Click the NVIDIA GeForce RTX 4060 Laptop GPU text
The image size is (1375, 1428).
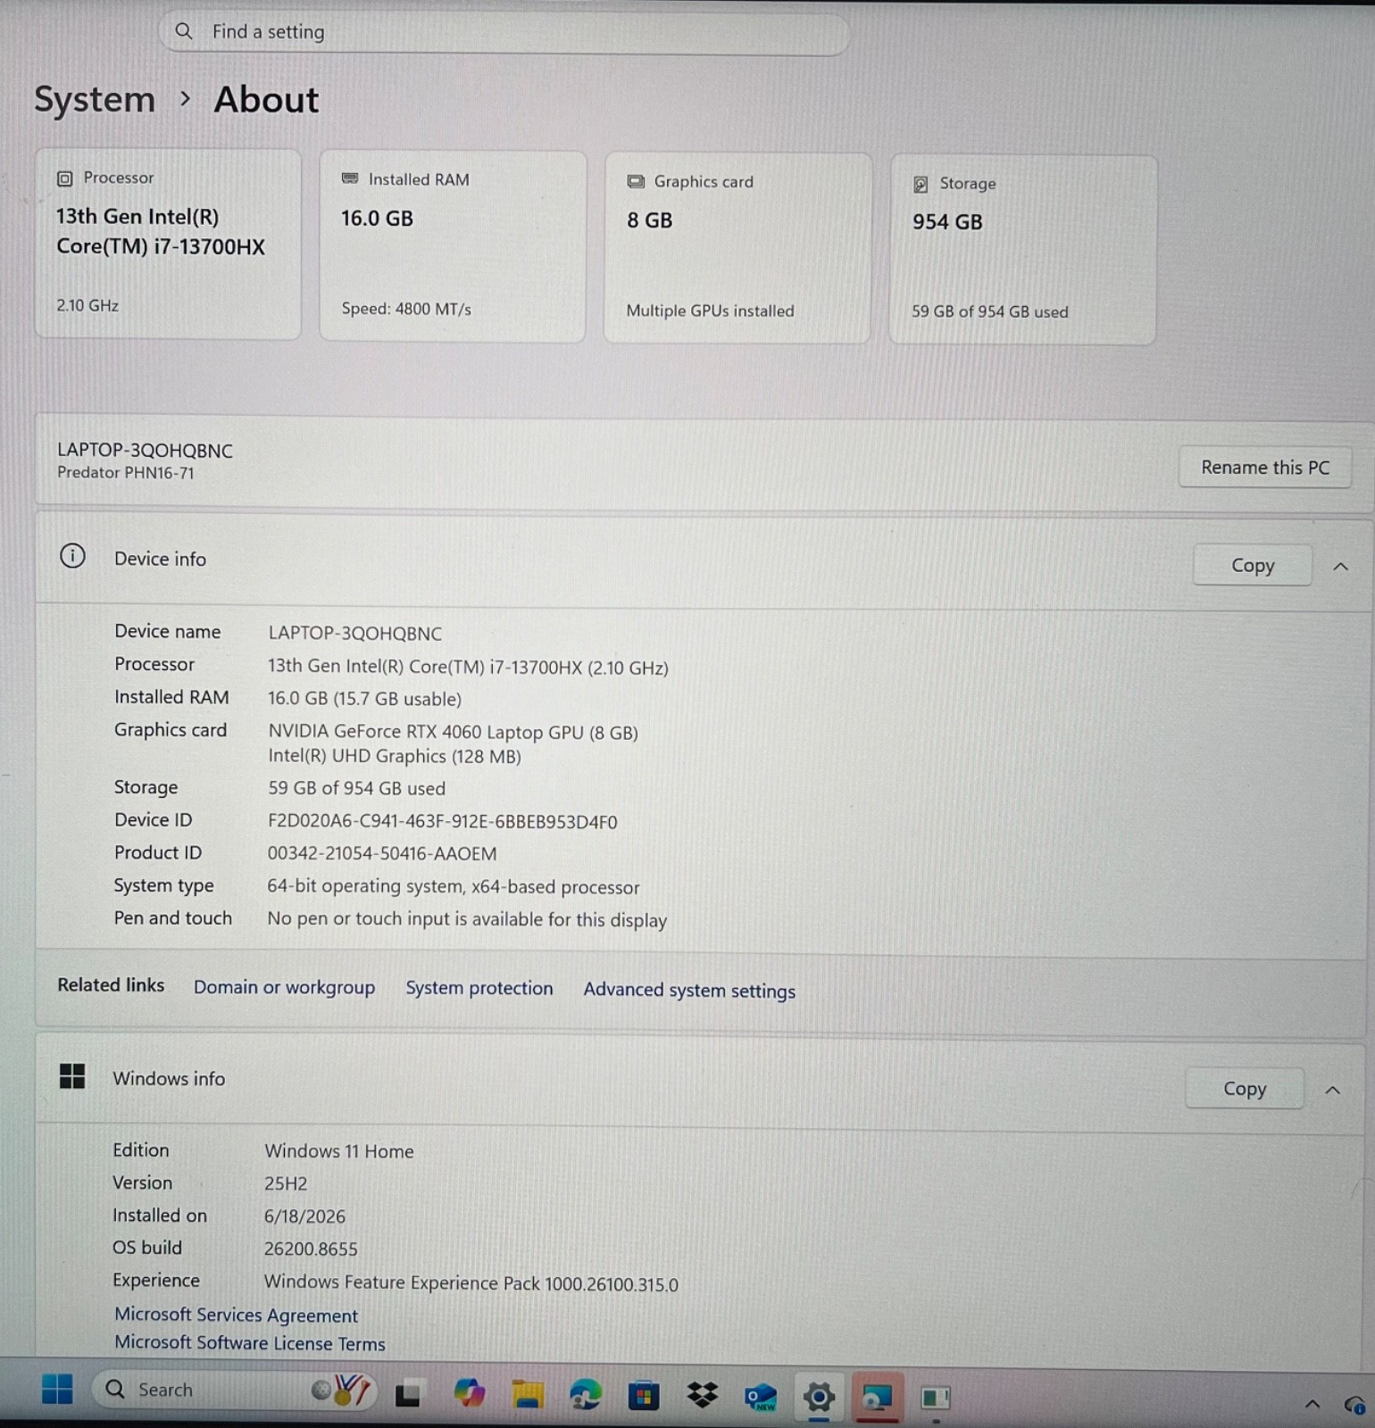tap(454, 732)
